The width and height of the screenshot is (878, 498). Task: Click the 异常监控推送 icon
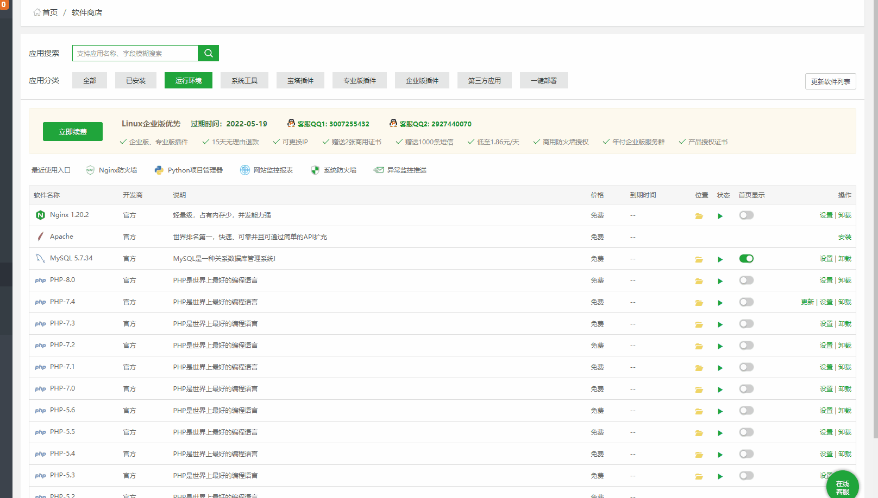379,170
